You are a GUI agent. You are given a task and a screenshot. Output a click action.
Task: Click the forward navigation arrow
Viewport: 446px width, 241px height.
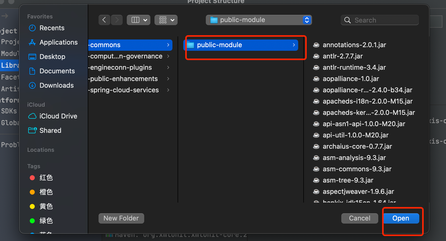tap(117, 20)
